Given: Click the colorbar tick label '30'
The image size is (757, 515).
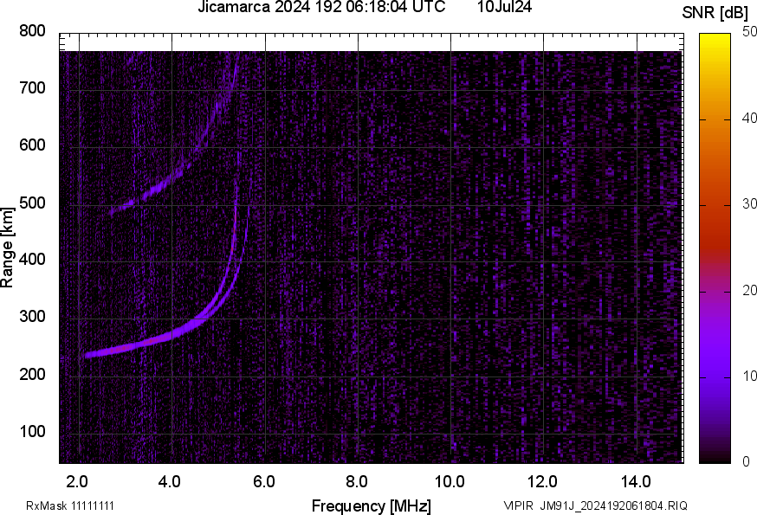Looking at the screenshot, I should [x=749, y=203].
